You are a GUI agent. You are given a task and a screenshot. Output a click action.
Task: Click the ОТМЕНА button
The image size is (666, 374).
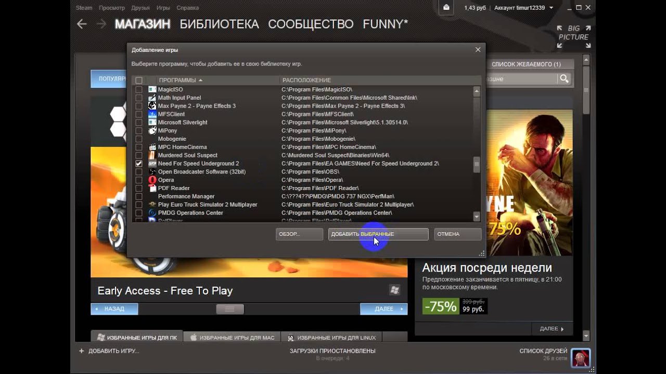click(x=458, y=234)
